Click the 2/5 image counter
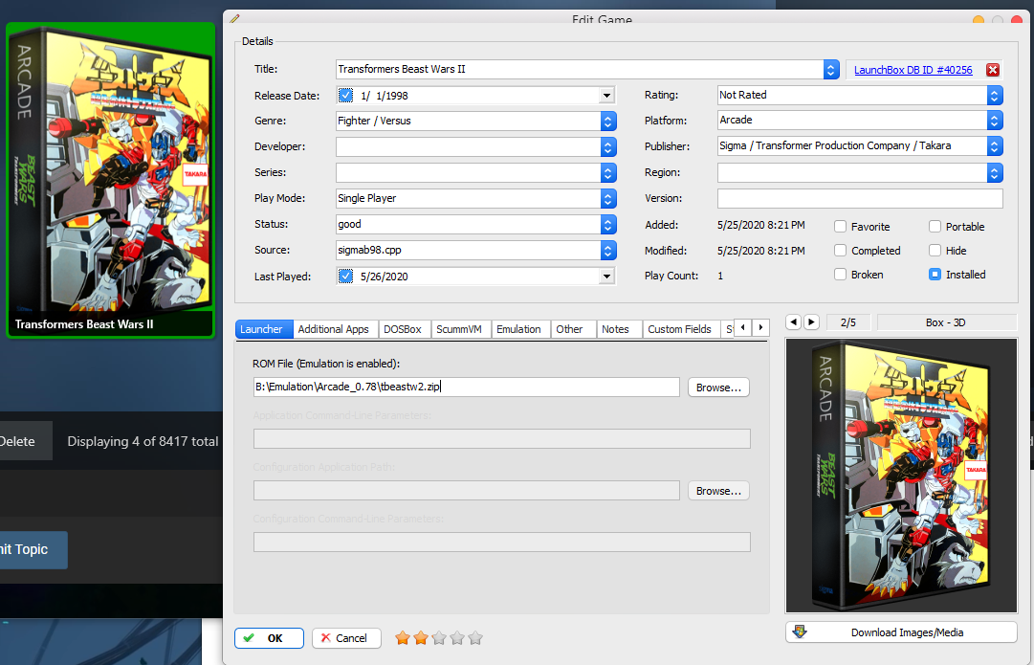Viewport: 1034px width, 665px height. (x=848, y=321)
